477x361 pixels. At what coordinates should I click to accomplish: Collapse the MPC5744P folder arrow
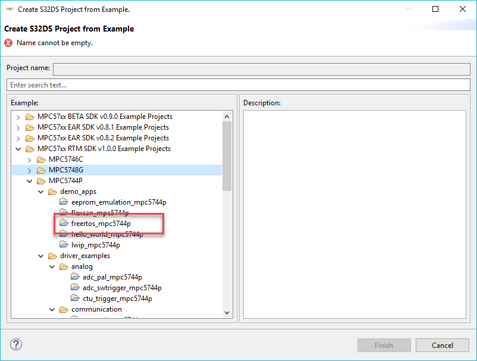(x=30, y=181)
